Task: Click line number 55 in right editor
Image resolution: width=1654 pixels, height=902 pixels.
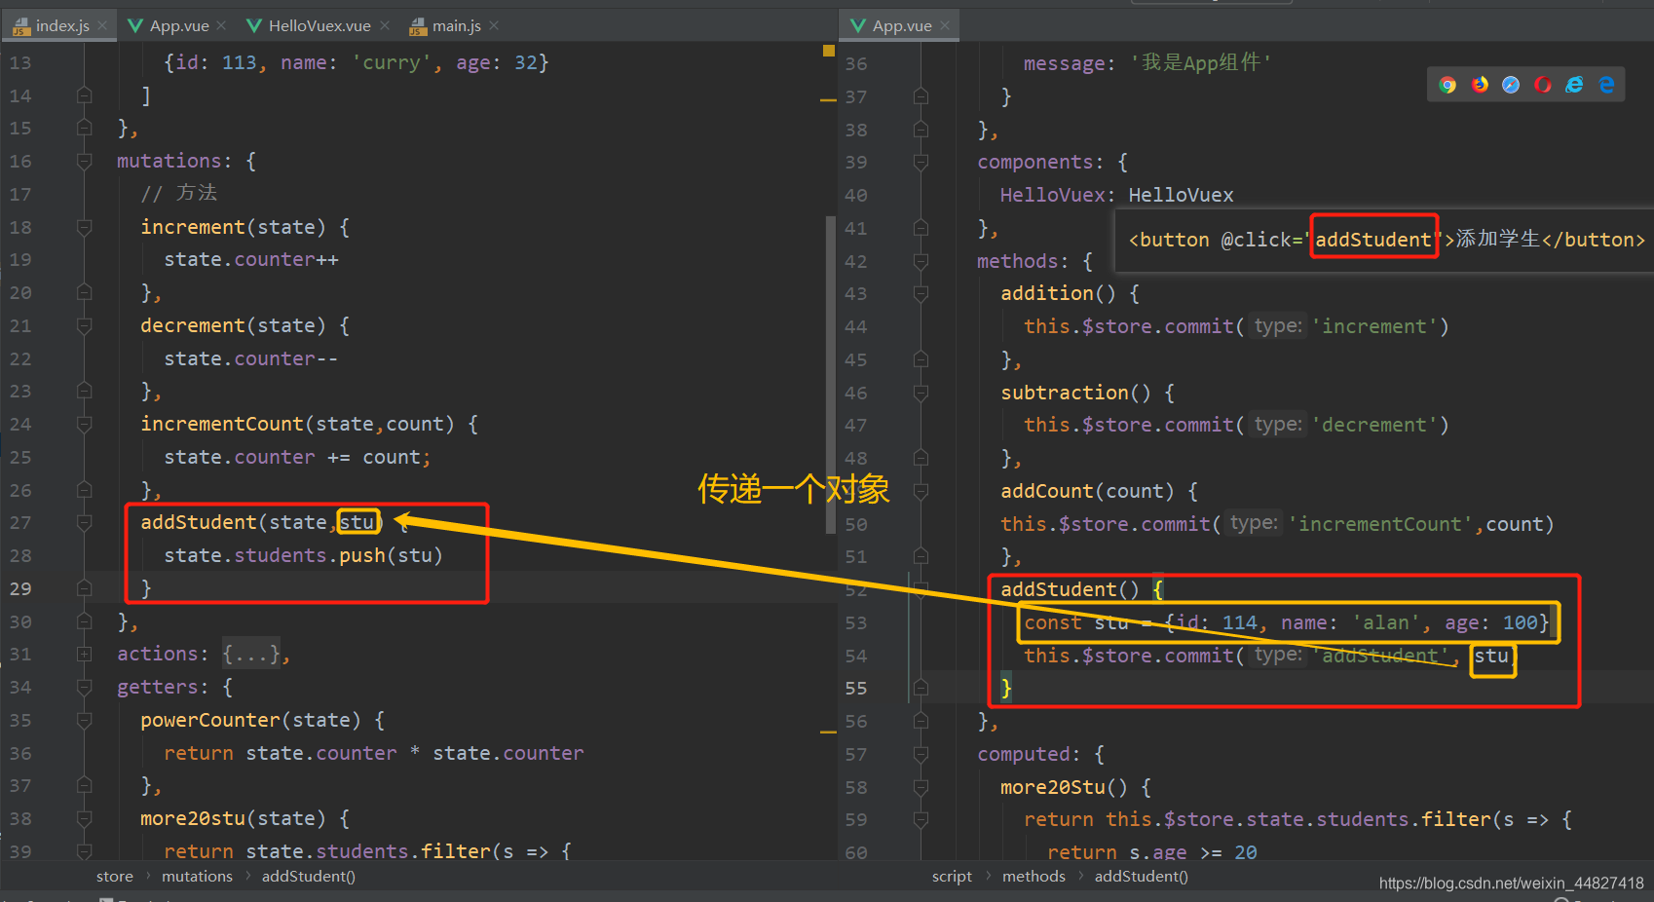Action: (856, 688)
